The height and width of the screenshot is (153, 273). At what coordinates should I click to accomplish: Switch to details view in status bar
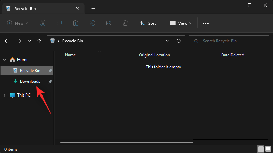pyautogui.click(x=261, y=149)
